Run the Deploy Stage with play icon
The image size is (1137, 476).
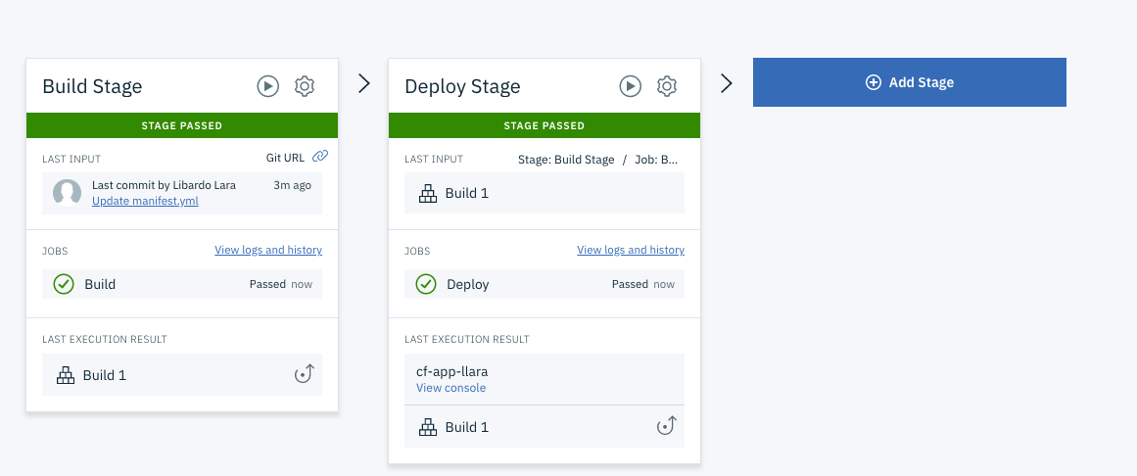point(630,86)
